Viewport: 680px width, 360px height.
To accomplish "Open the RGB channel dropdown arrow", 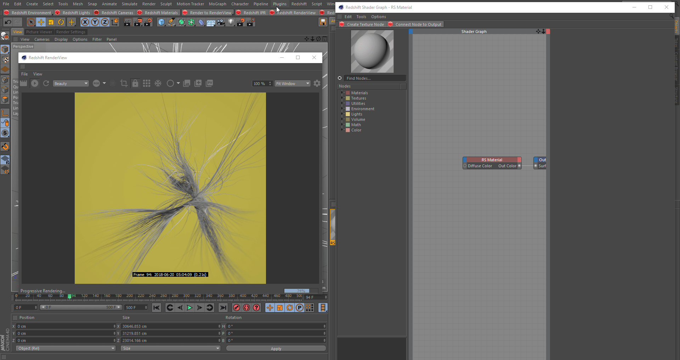I will (x=104, y=83).
